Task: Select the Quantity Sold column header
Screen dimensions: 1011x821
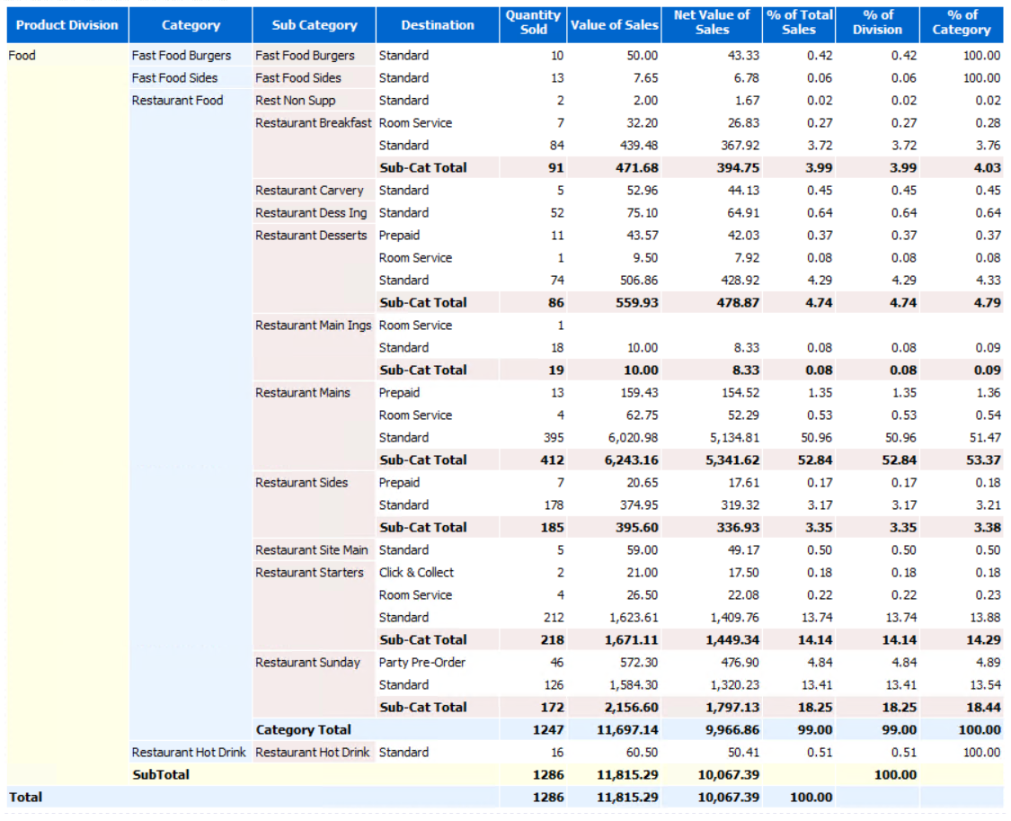Action: pos(533,25)
